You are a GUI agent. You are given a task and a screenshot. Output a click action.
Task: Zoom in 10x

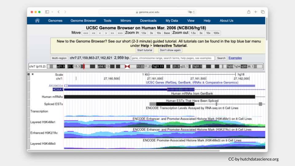coord(159,33)
